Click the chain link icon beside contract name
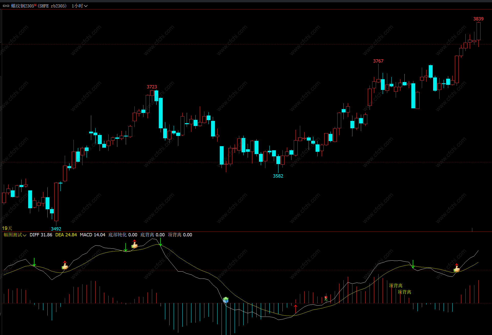 [6, 6]
